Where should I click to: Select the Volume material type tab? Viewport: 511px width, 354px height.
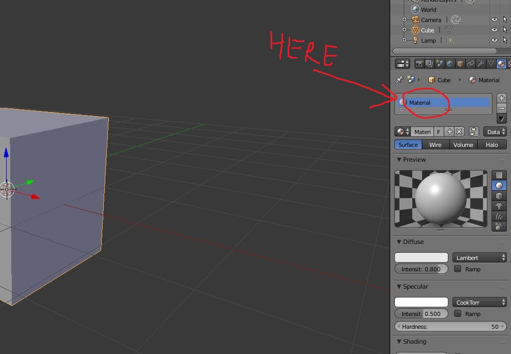(463, 145)
